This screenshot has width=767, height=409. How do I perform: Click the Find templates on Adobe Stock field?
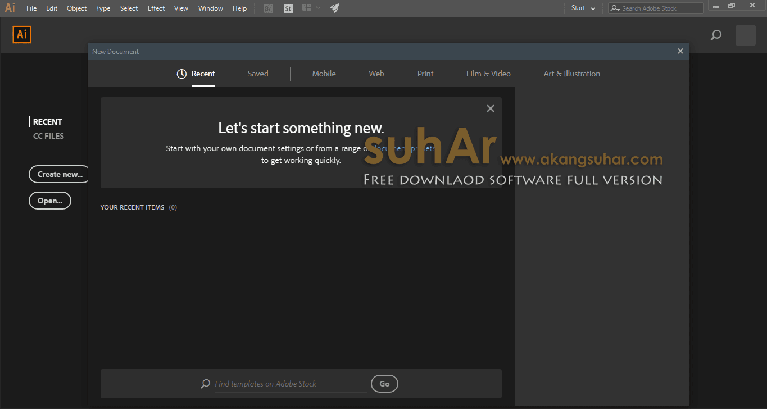[x=290, y=384]
